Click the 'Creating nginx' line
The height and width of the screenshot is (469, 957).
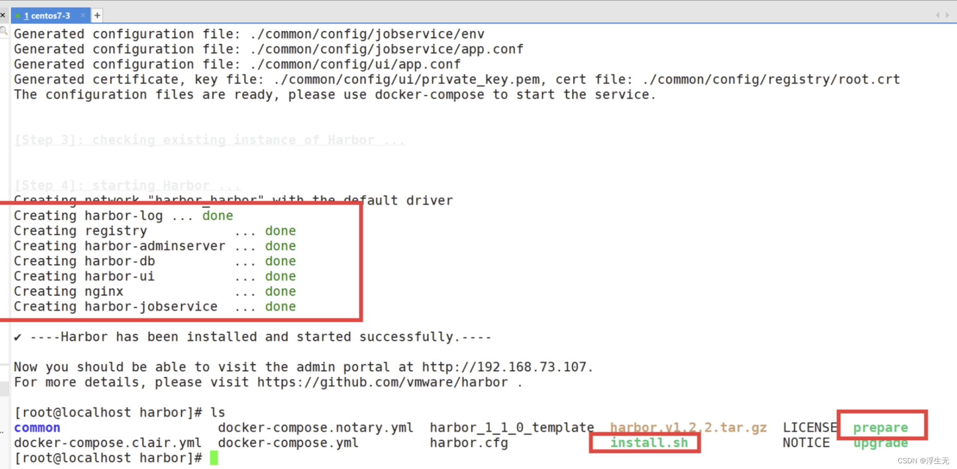click(155, 291)
